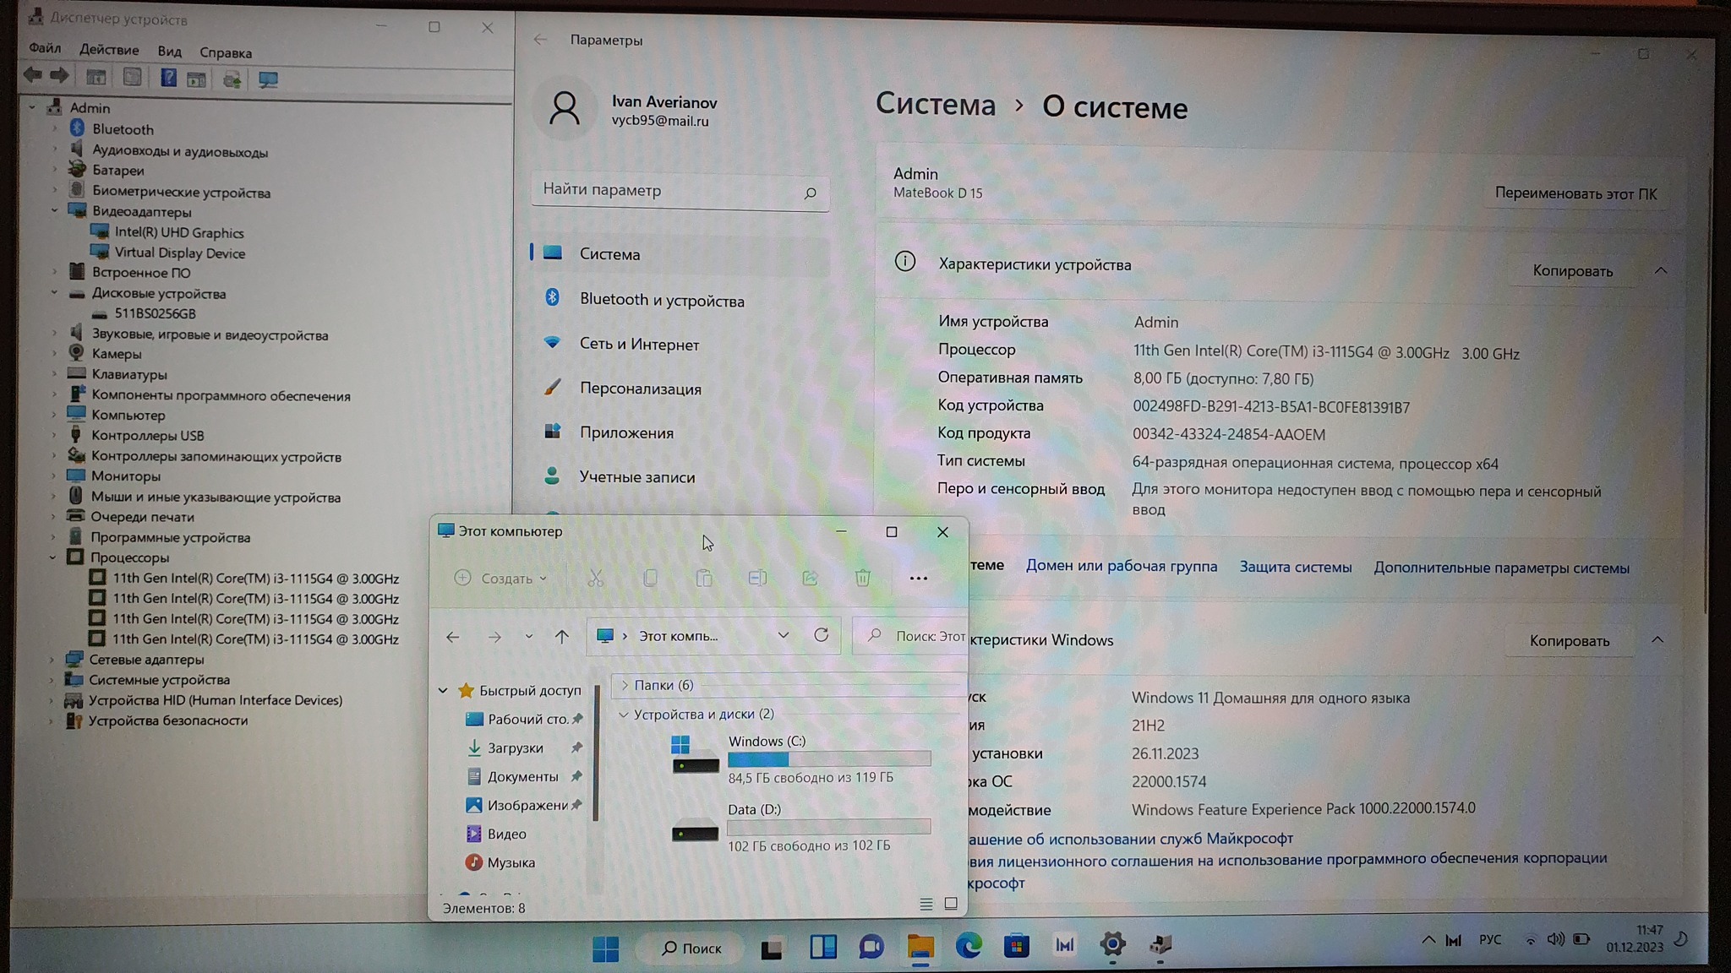Click Windows (C:) drive usage bar
This screenshot has width=1731, height=973.
[x=828, y=758]
